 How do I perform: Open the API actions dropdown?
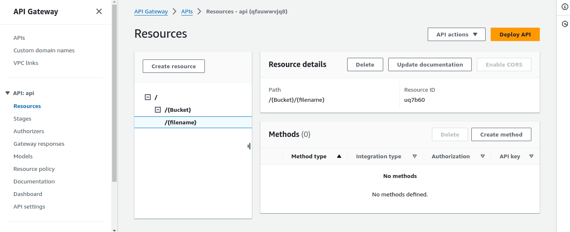pyautogui.click(x=456, y=34)
